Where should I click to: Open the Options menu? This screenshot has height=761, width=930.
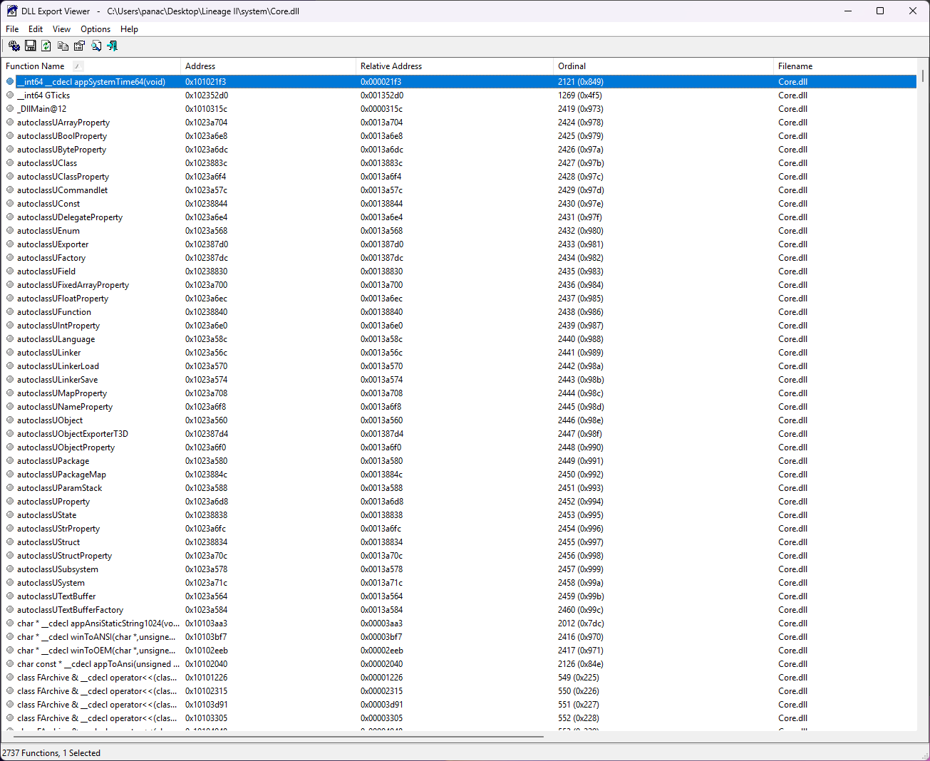tap(95, 29)
